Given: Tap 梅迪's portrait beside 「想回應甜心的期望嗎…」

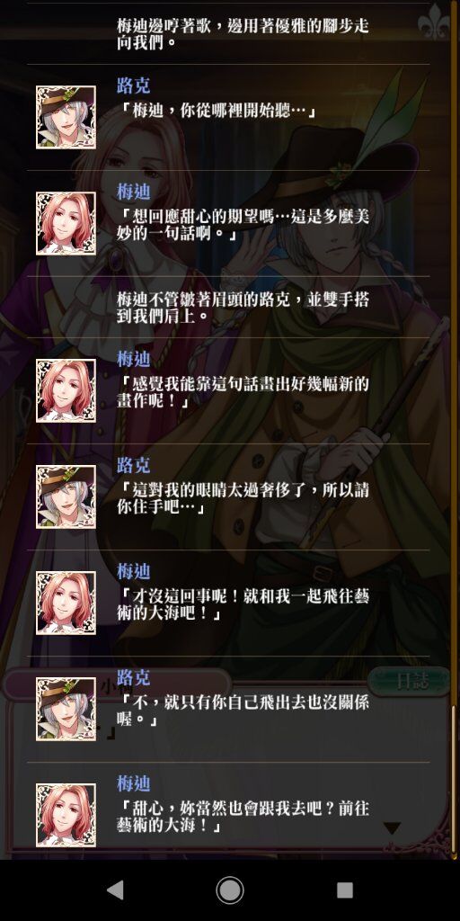Looking at the screenshot, I should click(x=66, y=223).
